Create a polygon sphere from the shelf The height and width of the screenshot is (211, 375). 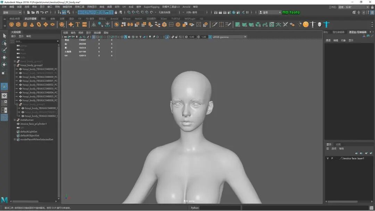[x=11, y=25]
